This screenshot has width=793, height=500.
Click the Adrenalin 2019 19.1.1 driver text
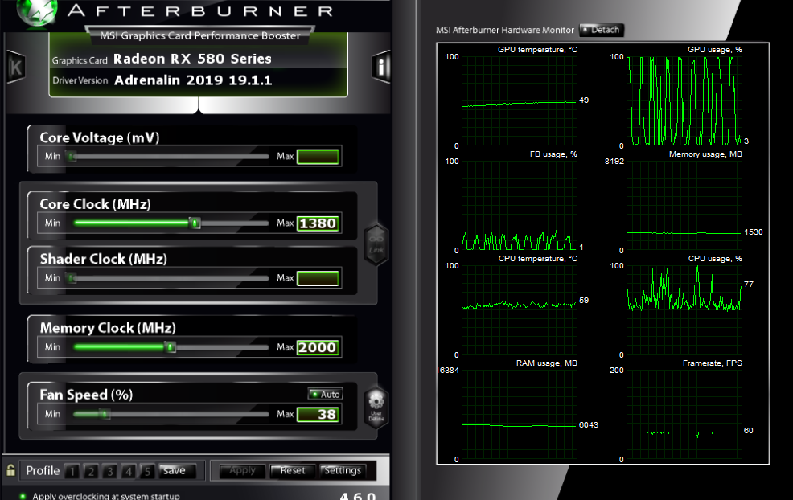193,80
